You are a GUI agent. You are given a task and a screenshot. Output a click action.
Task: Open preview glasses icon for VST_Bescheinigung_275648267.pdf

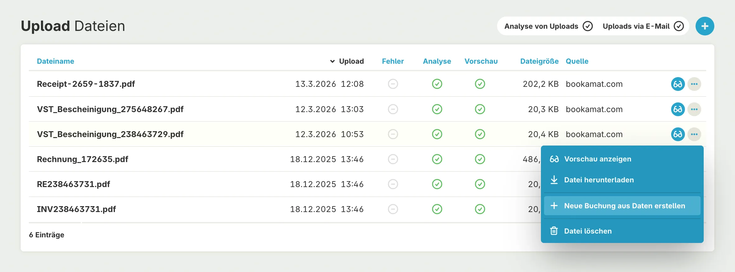(x=678, y=109)
